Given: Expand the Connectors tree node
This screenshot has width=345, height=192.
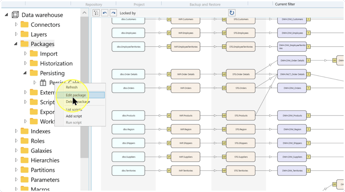Looking at the screenshot, I should tap(16, 25).
